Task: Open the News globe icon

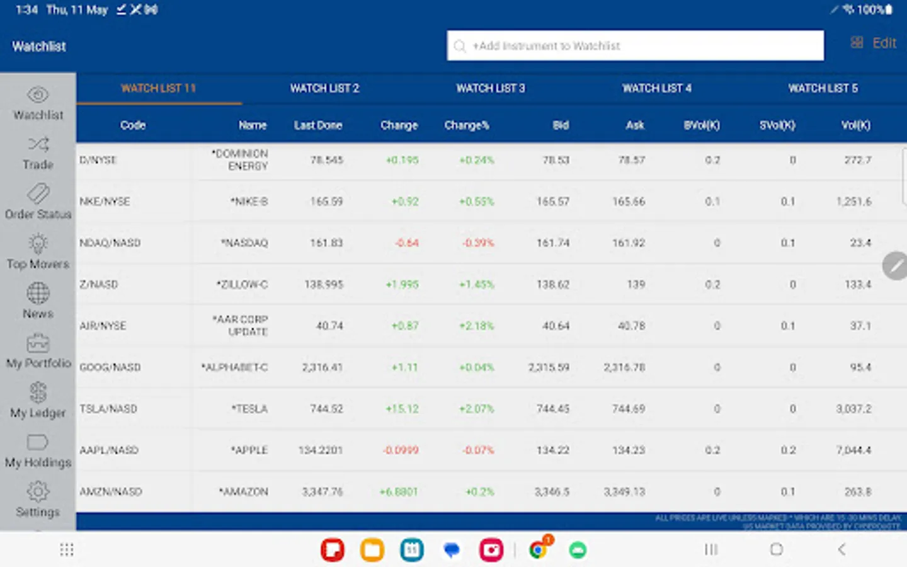Action: (38, 294)
